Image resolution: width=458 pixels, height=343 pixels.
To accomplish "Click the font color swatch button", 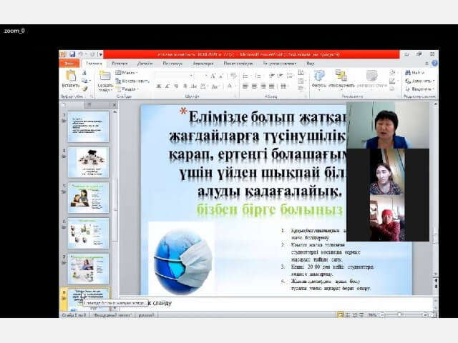I will (x=230, y=86).
